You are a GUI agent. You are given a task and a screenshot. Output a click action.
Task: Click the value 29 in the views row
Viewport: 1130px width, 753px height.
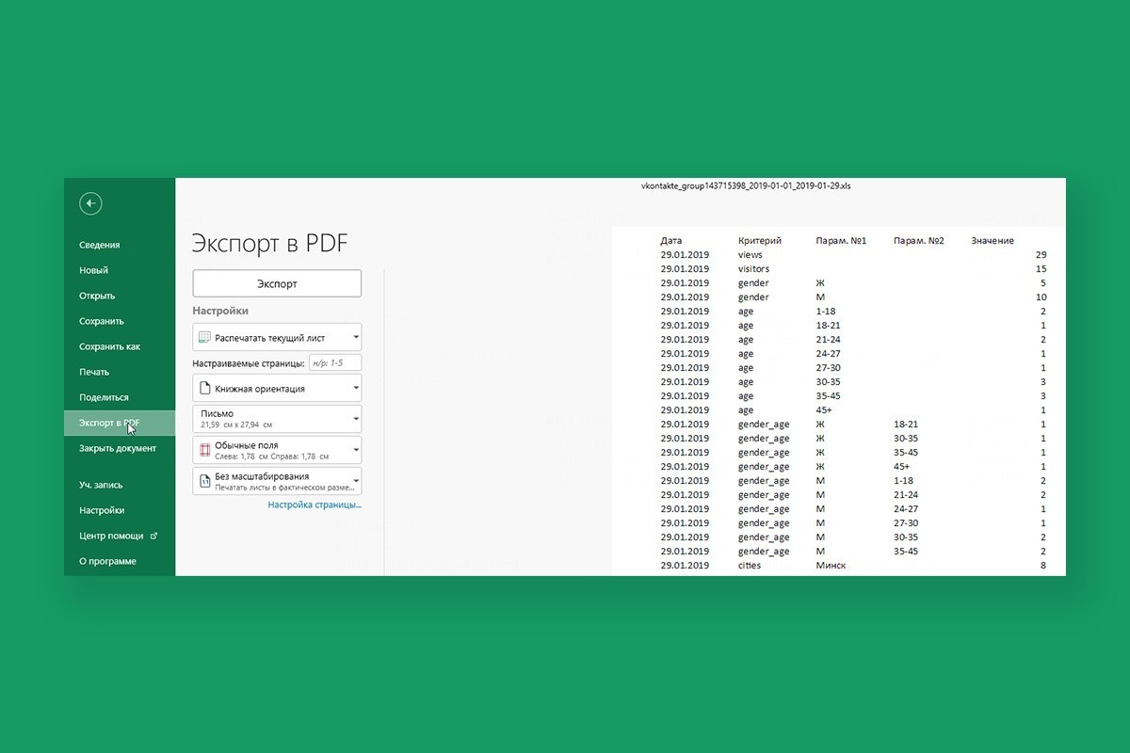pos(1041,255)
